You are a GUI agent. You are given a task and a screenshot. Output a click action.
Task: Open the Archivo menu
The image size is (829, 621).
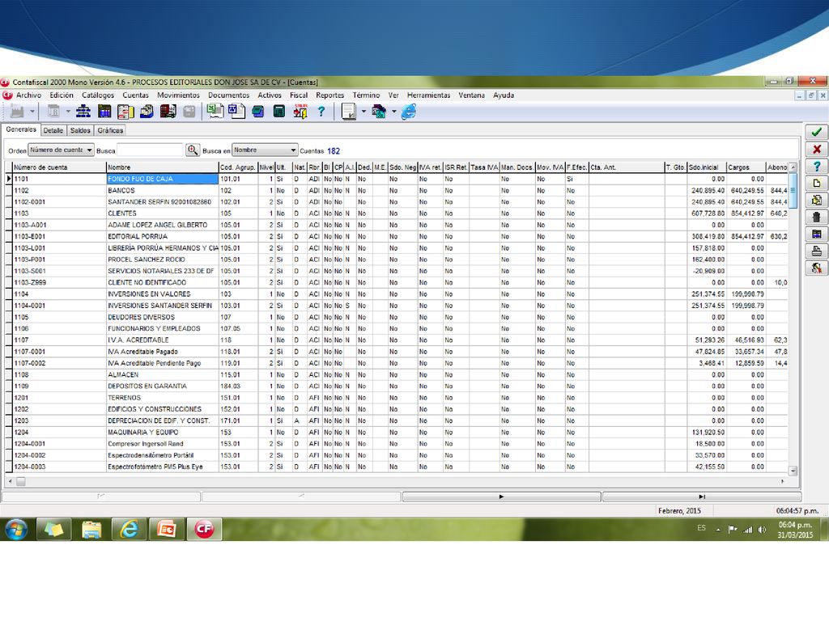28,95
